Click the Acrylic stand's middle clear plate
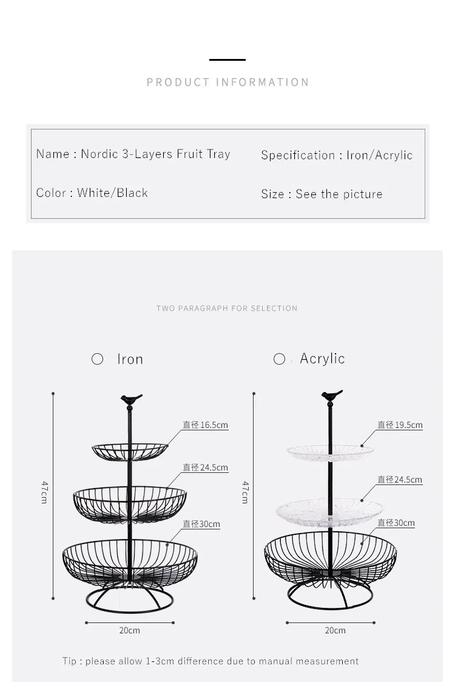Viewport: 455px width, 682px height. tap(330, 512)
